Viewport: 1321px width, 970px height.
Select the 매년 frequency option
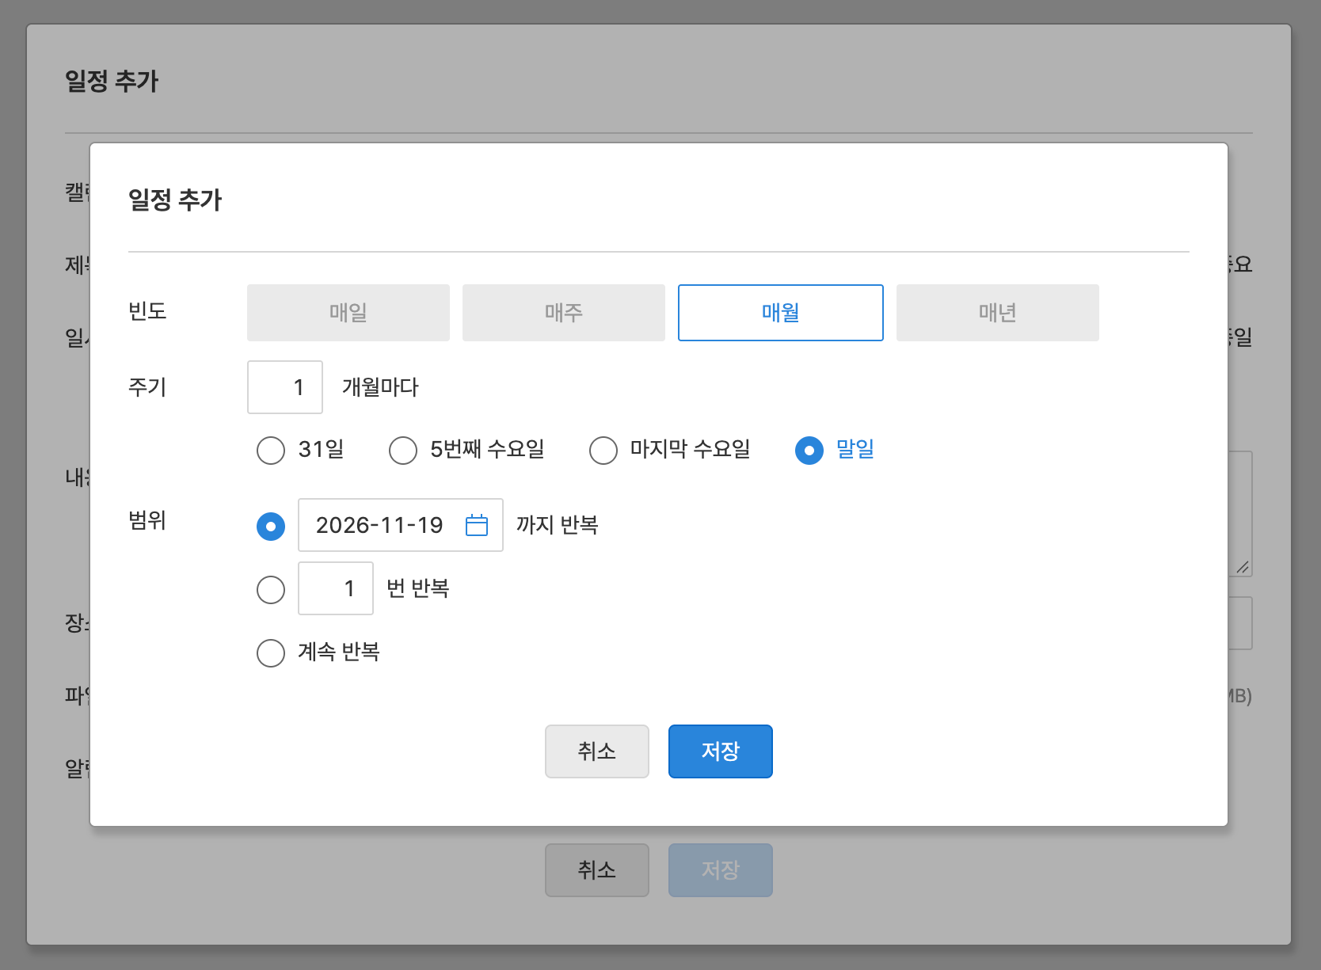point(998,313)
